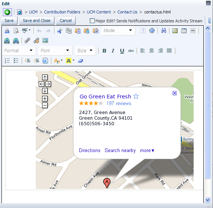The image size is (213, 208).
Task: Open the highlight background color picker
Action: click(x=70, y=61)
